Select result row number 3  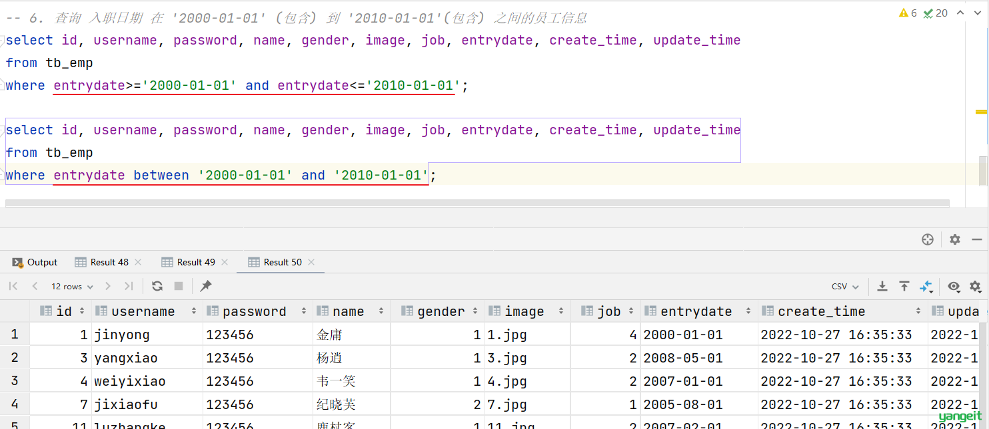[15, 381]
